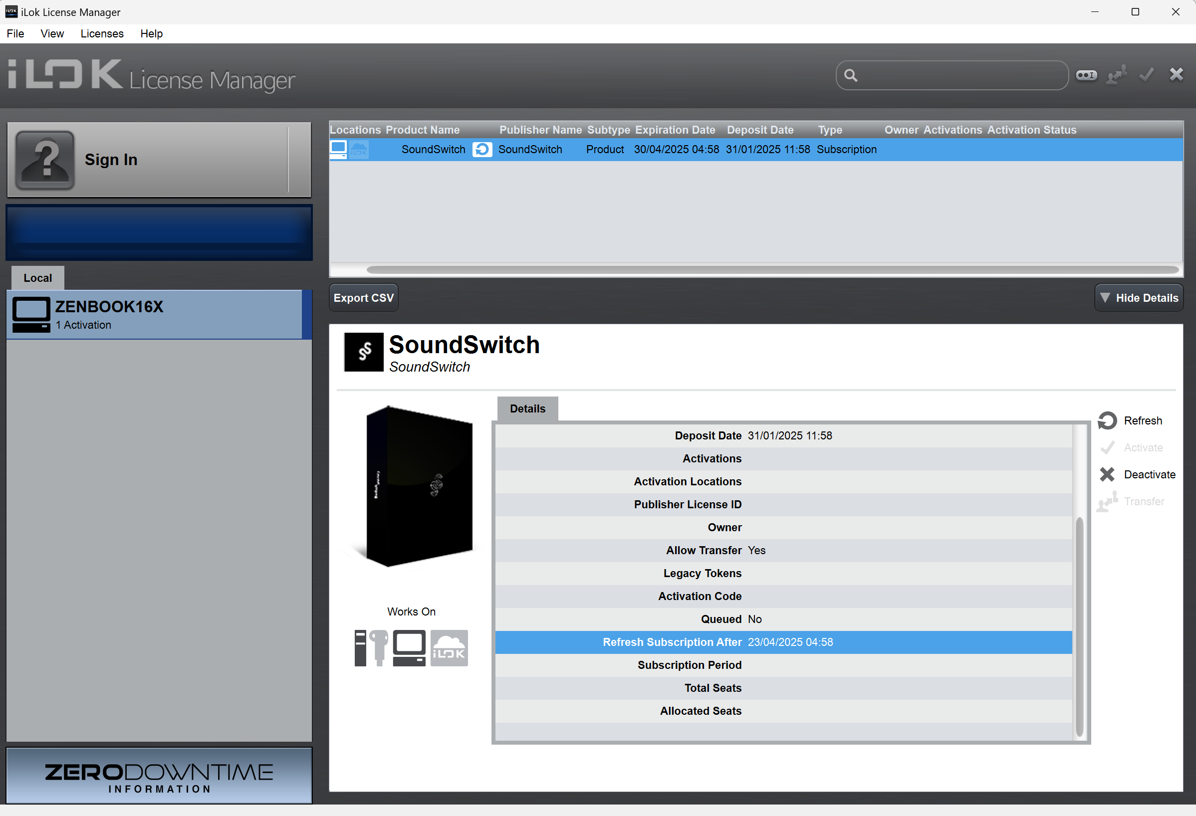Open the View menu
Image resolution: width=1196 pixels, height=816 pixels.
[52, 34]
